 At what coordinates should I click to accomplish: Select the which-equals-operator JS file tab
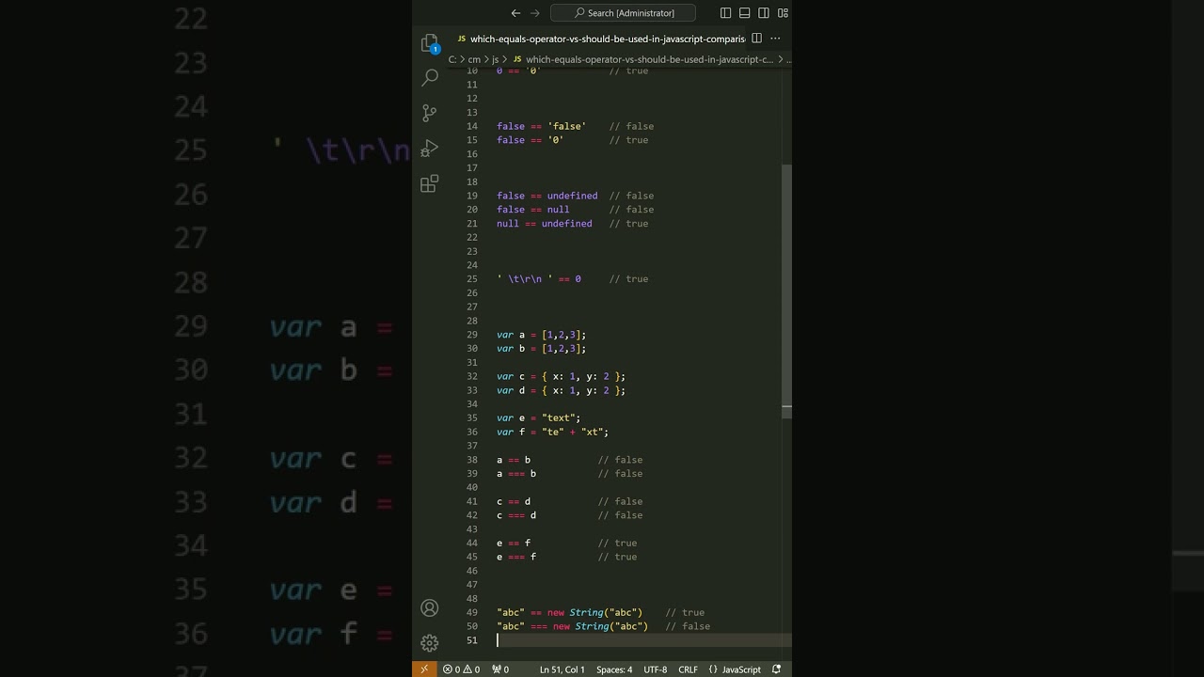click(600, 39)
